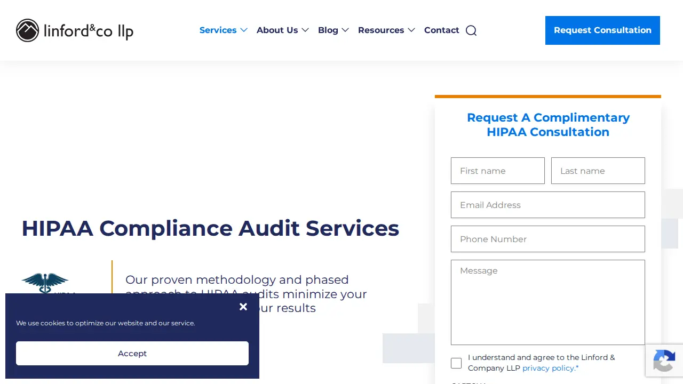Click the Request A Complimentary HIPAA Consultation title

coord(548,125)
